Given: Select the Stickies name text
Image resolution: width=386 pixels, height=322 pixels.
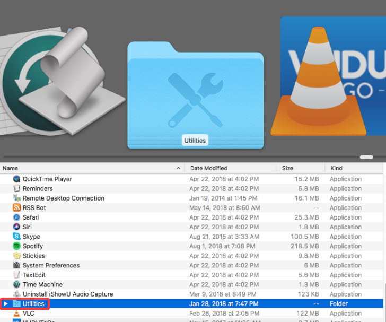Looking at the screenshot, I should pos(34,256).
